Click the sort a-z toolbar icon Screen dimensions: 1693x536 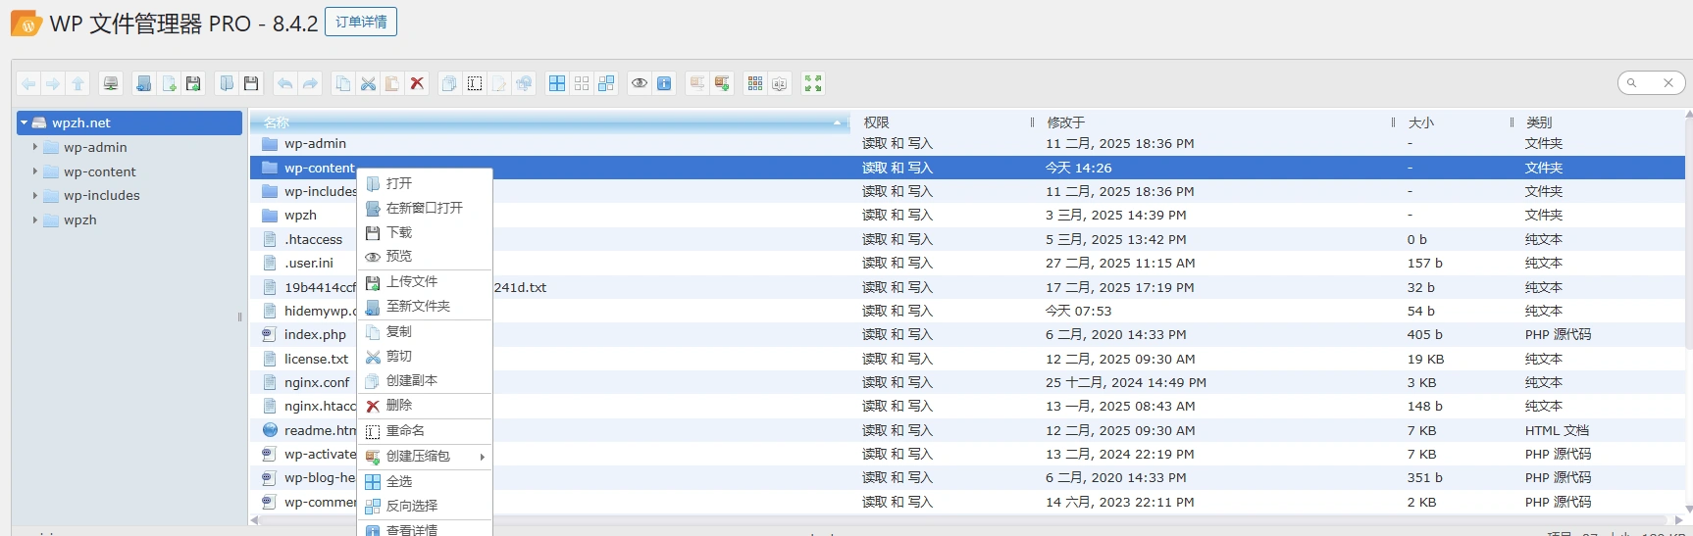click(780, 83)
